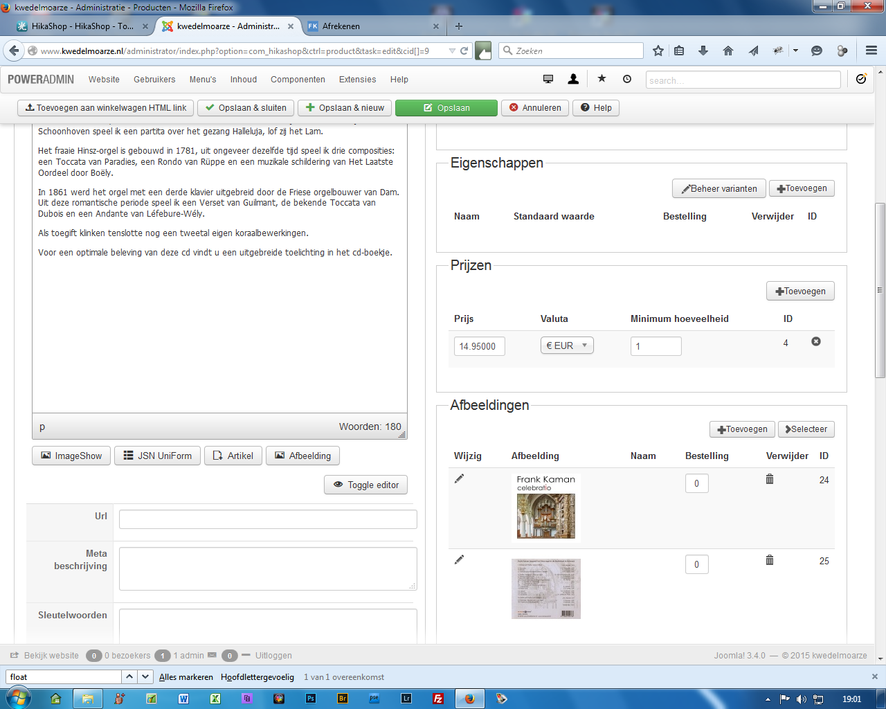Open Microsoft Word from the taskbar

[x=183, y=699]
